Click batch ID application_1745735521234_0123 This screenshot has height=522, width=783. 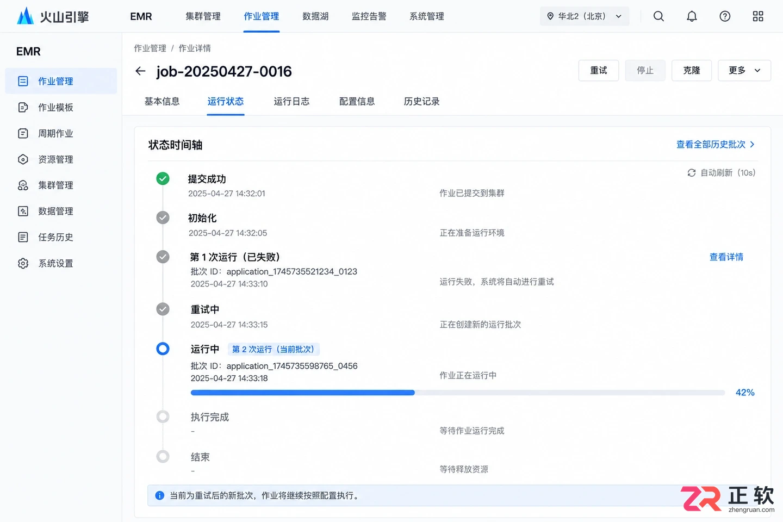tap(292, 271)
